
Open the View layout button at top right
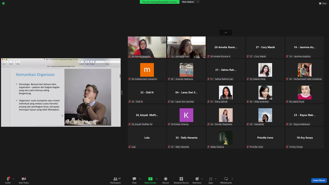[323, 4]
